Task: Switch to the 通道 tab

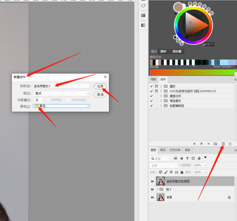Action: click(187, 150)
